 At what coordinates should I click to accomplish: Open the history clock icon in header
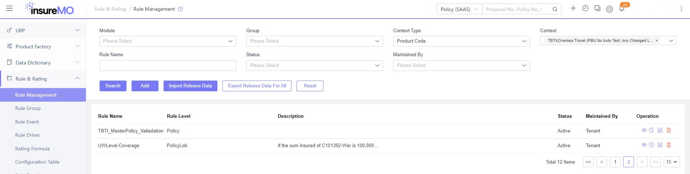(x=585, y=8)
